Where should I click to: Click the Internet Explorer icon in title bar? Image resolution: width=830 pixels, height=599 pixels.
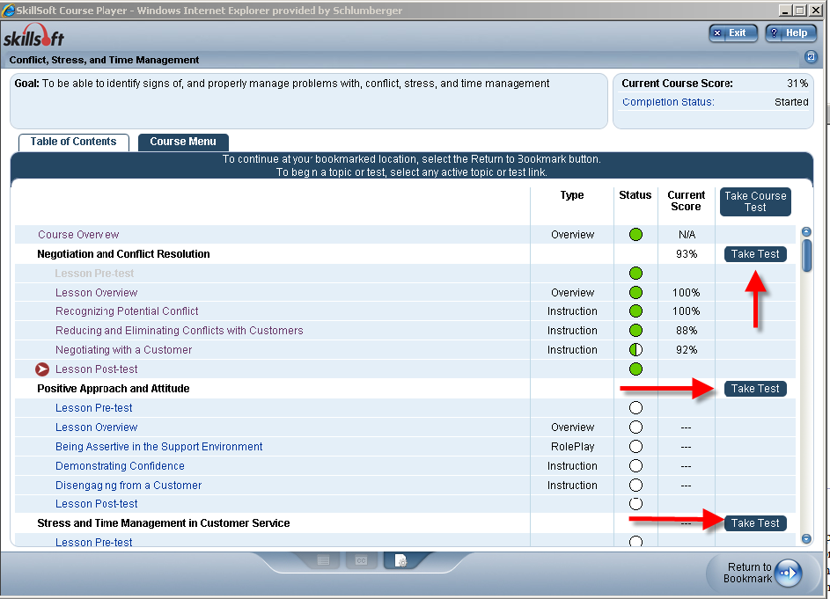click(x=8, y=10)
